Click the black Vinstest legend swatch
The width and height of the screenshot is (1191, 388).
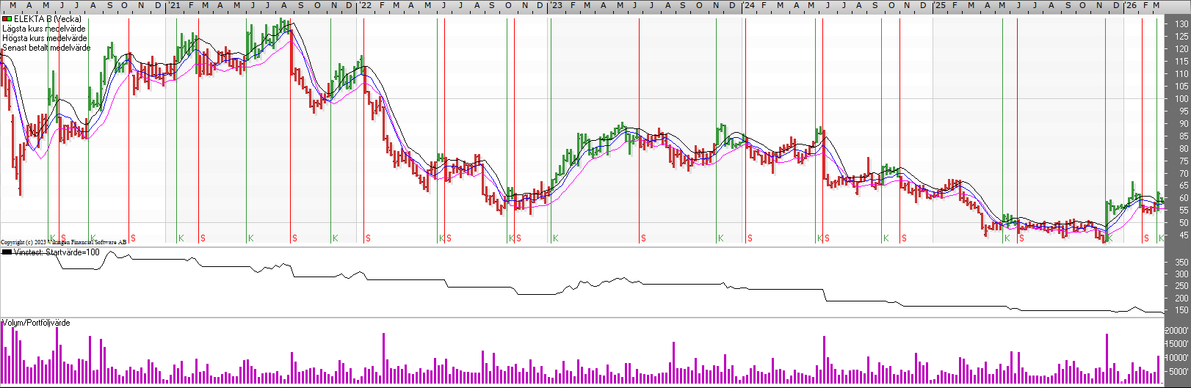point(7,252)
